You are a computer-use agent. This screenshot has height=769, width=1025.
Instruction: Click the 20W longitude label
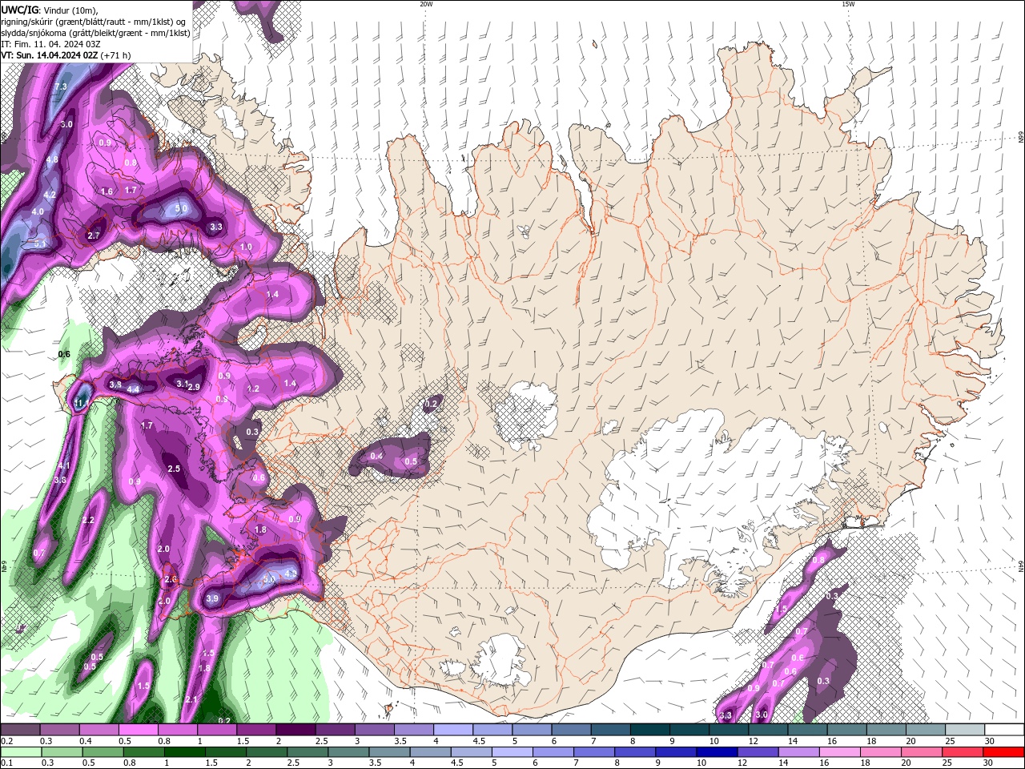click(x=426, y=4)
